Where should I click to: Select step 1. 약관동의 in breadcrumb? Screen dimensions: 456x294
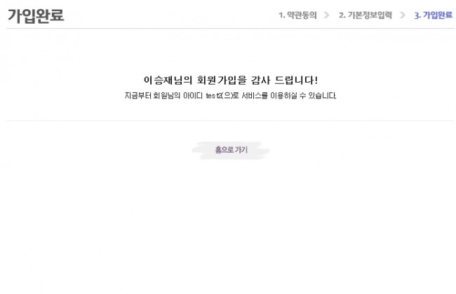pyautogui.click(x=297, y=15)
